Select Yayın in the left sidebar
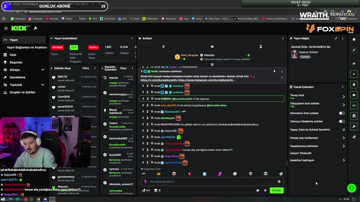 coord(24,40)
